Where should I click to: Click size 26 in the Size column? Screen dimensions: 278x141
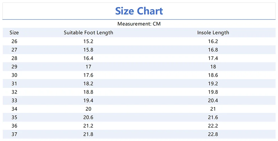tap(14, 41)
